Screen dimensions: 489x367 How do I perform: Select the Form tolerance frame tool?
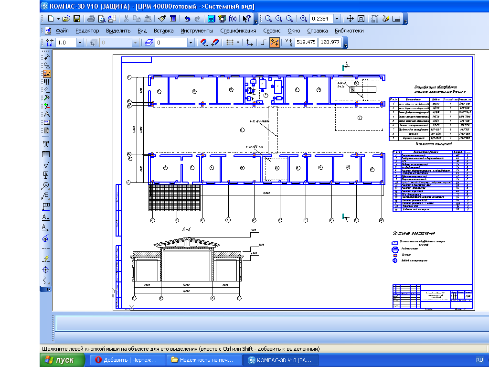tap(46, 206)
